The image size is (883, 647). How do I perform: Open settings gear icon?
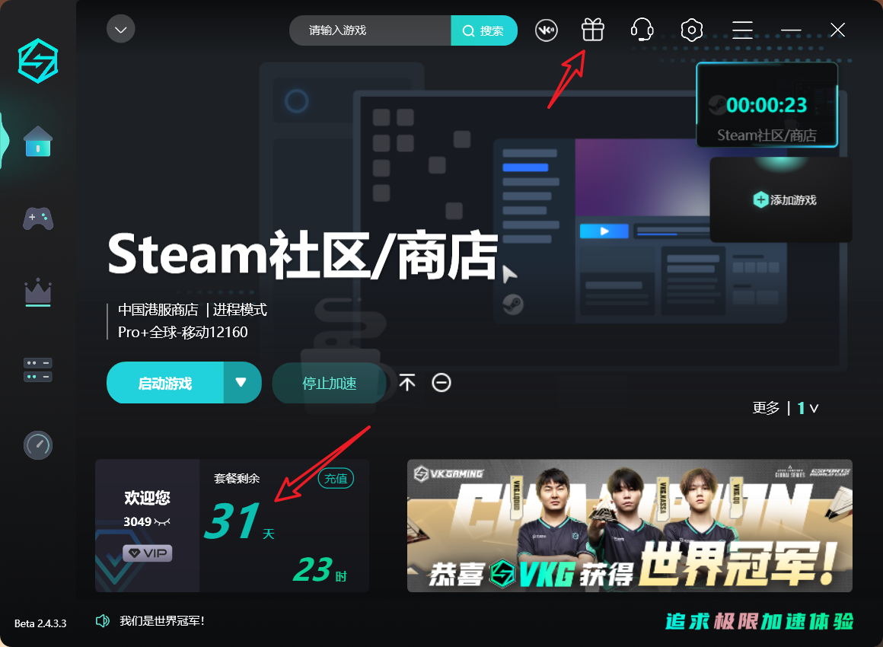click(x=691, y=30)
